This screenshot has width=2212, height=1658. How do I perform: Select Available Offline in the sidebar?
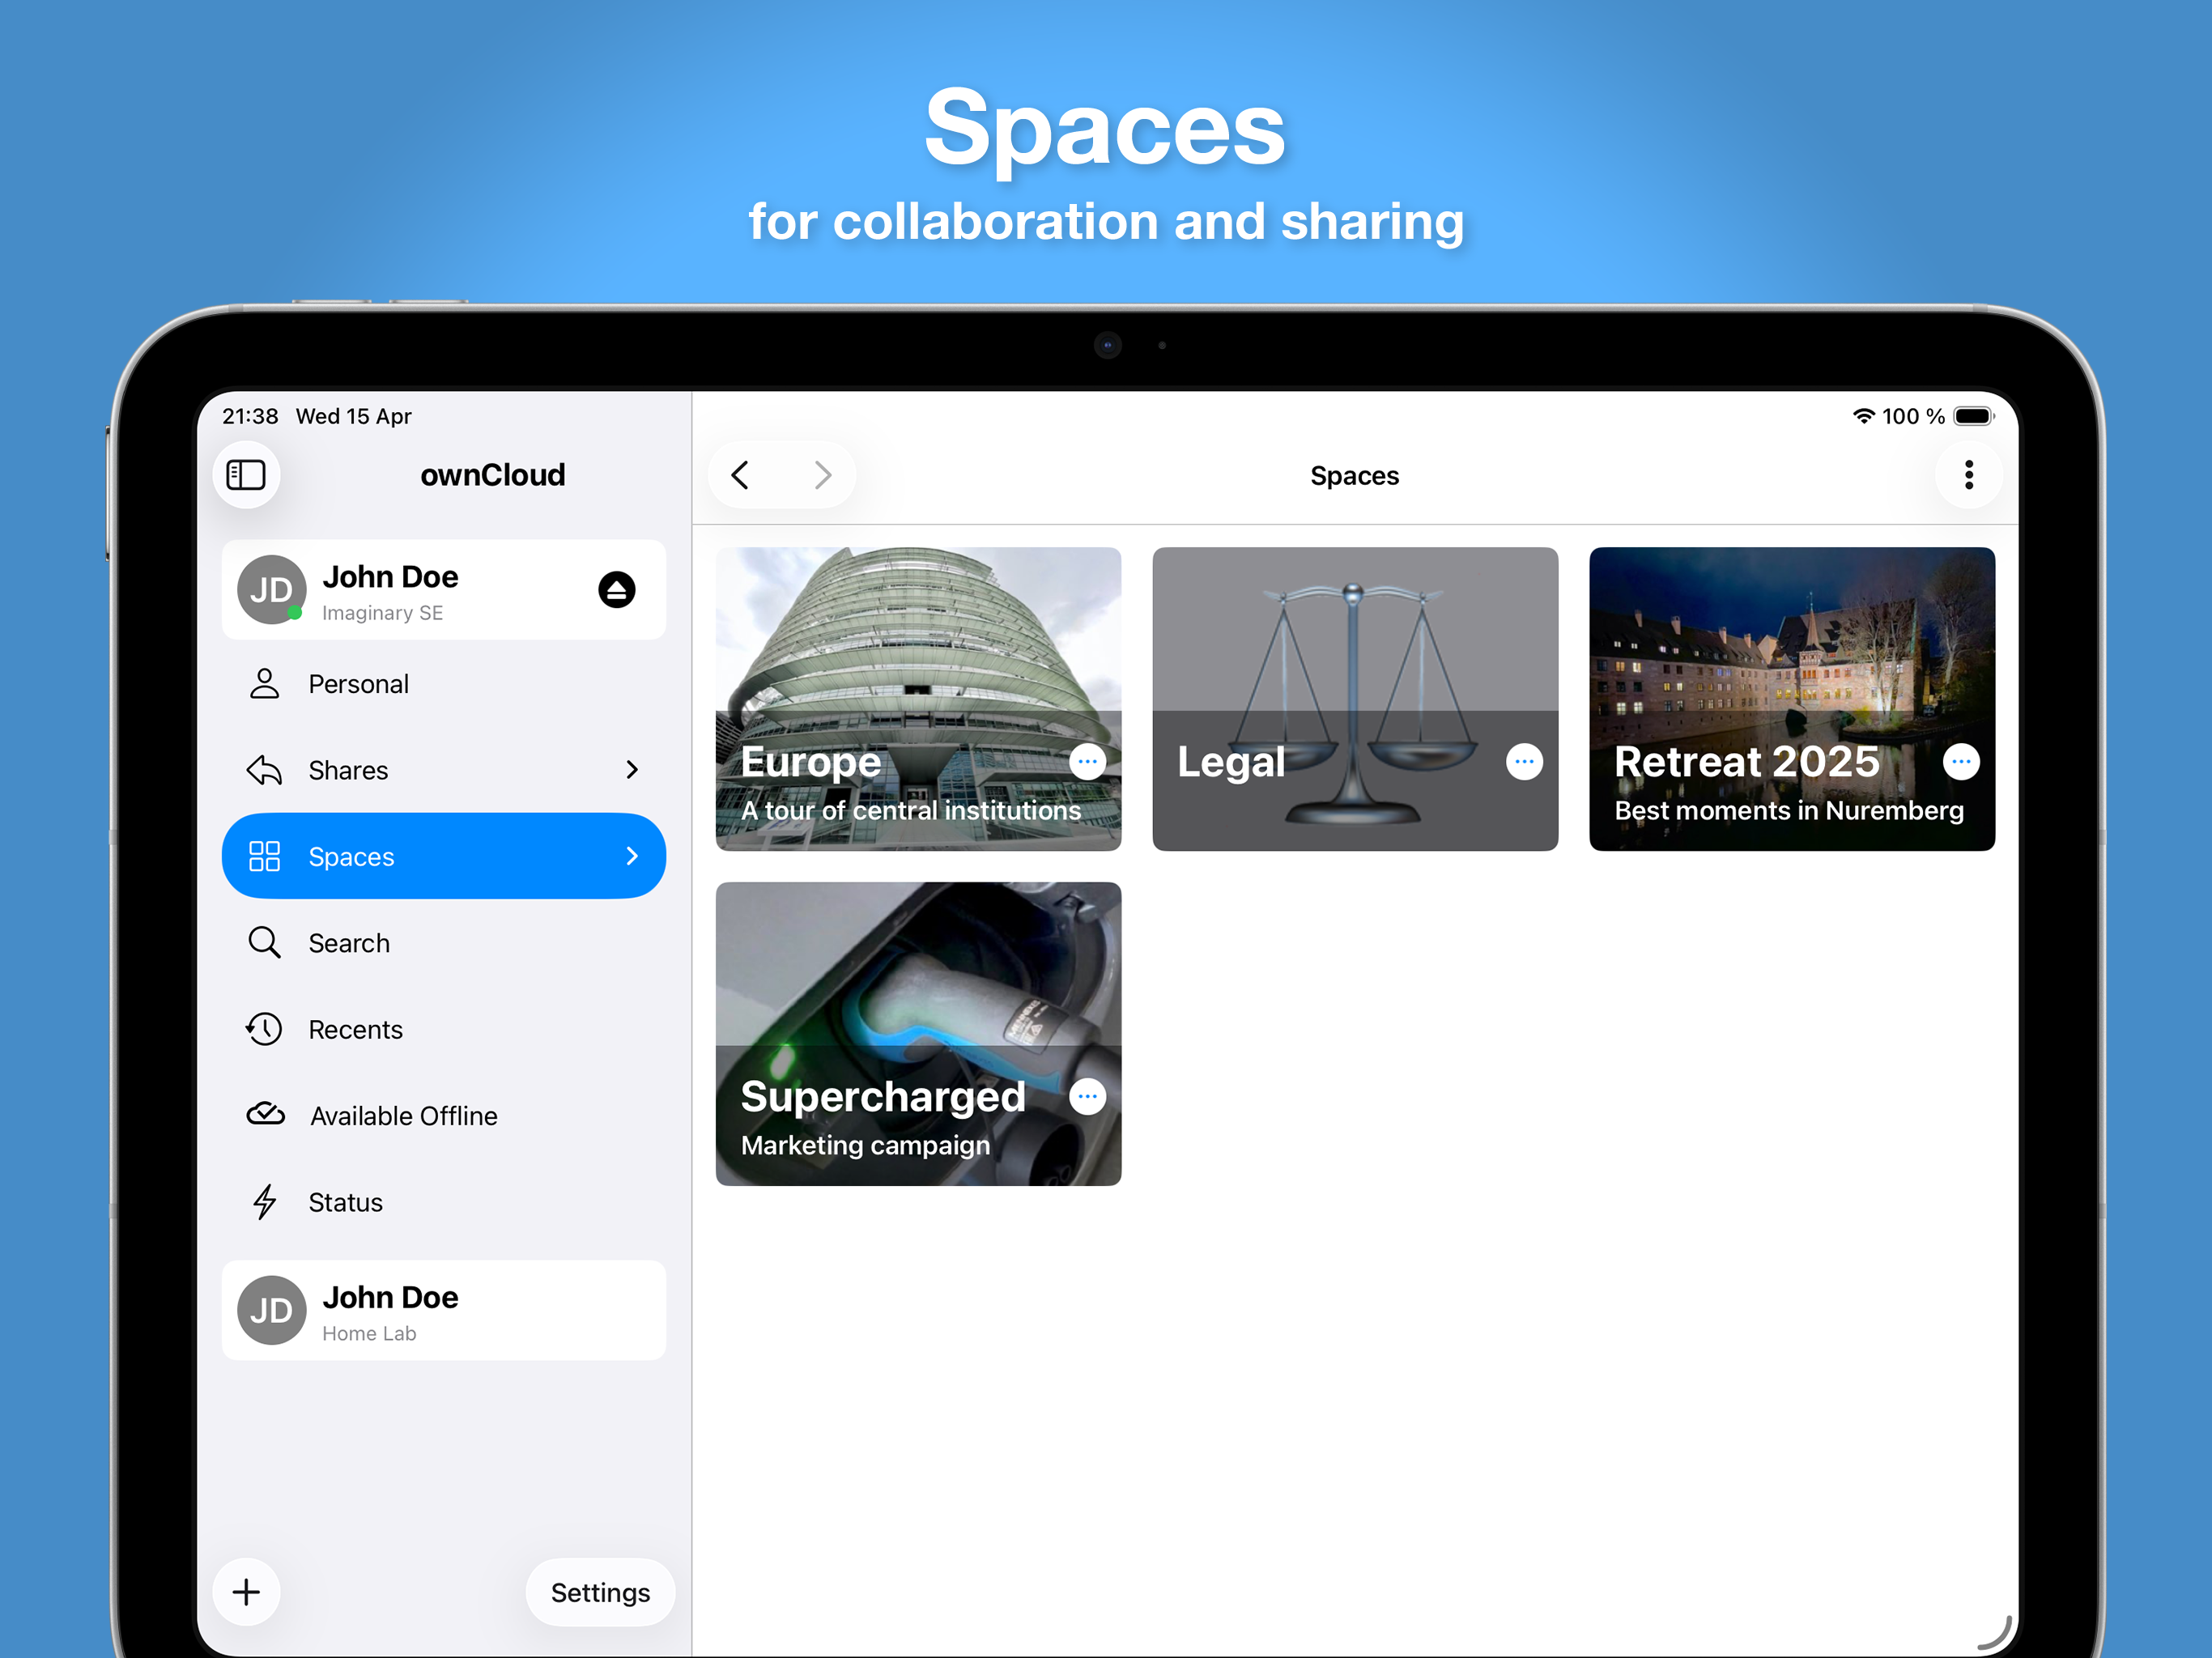pyautogui.click(x=444, y=1116)
